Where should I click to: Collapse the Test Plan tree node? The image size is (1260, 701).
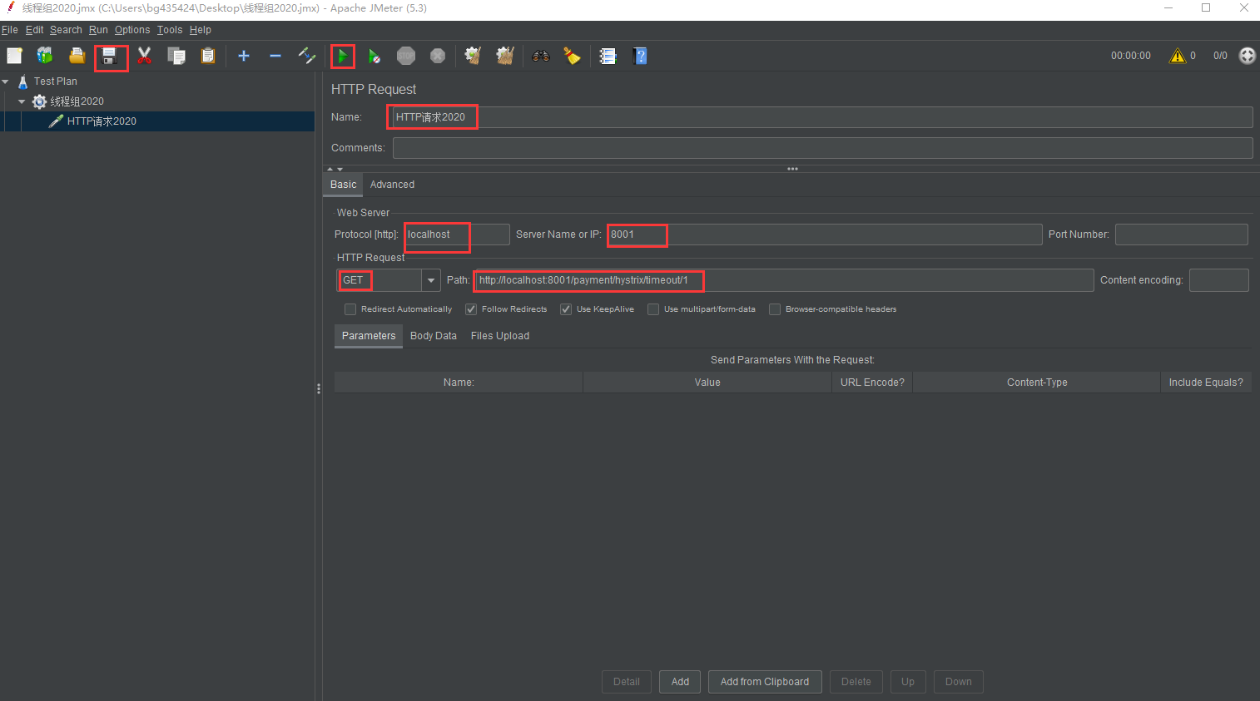point(6,81)
